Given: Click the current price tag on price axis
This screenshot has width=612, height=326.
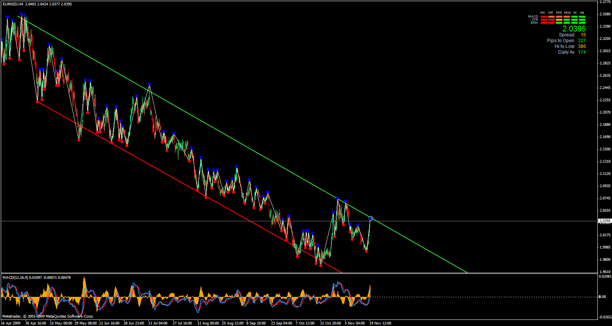Looking at the screenshot, I should coord(605,221).
